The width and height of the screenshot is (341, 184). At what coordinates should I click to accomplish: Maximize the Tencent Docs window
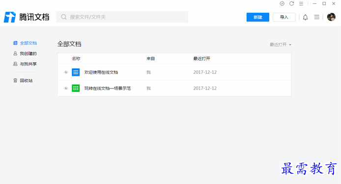[324, 3]
